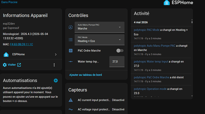The height and width of the screenshot is (114, 205).
Task: Click the 4 mai 2026 date header
Action: click(141, 22)
